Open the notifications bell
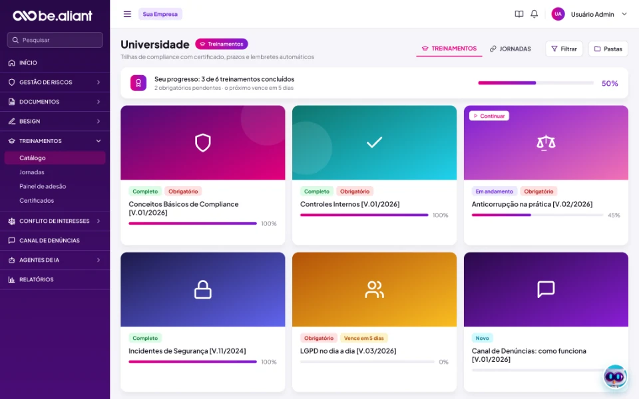 pyautogui.click(x=534, y=14)
